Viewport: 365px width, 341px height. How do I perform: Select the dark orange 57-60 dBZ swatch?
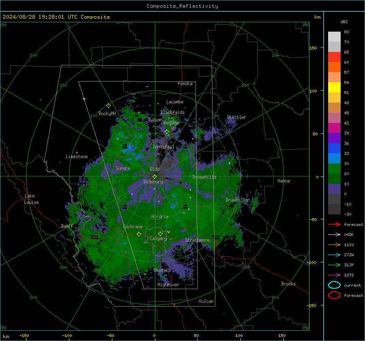[x=334, y=67]
